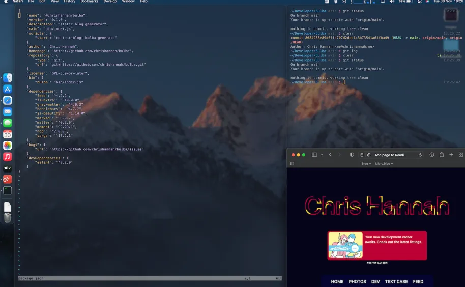
Task: Open the FEED link on the blog
Action: (418, 282)
